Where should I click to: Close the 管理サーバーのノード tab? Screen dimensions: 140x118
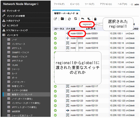(77, 14)
